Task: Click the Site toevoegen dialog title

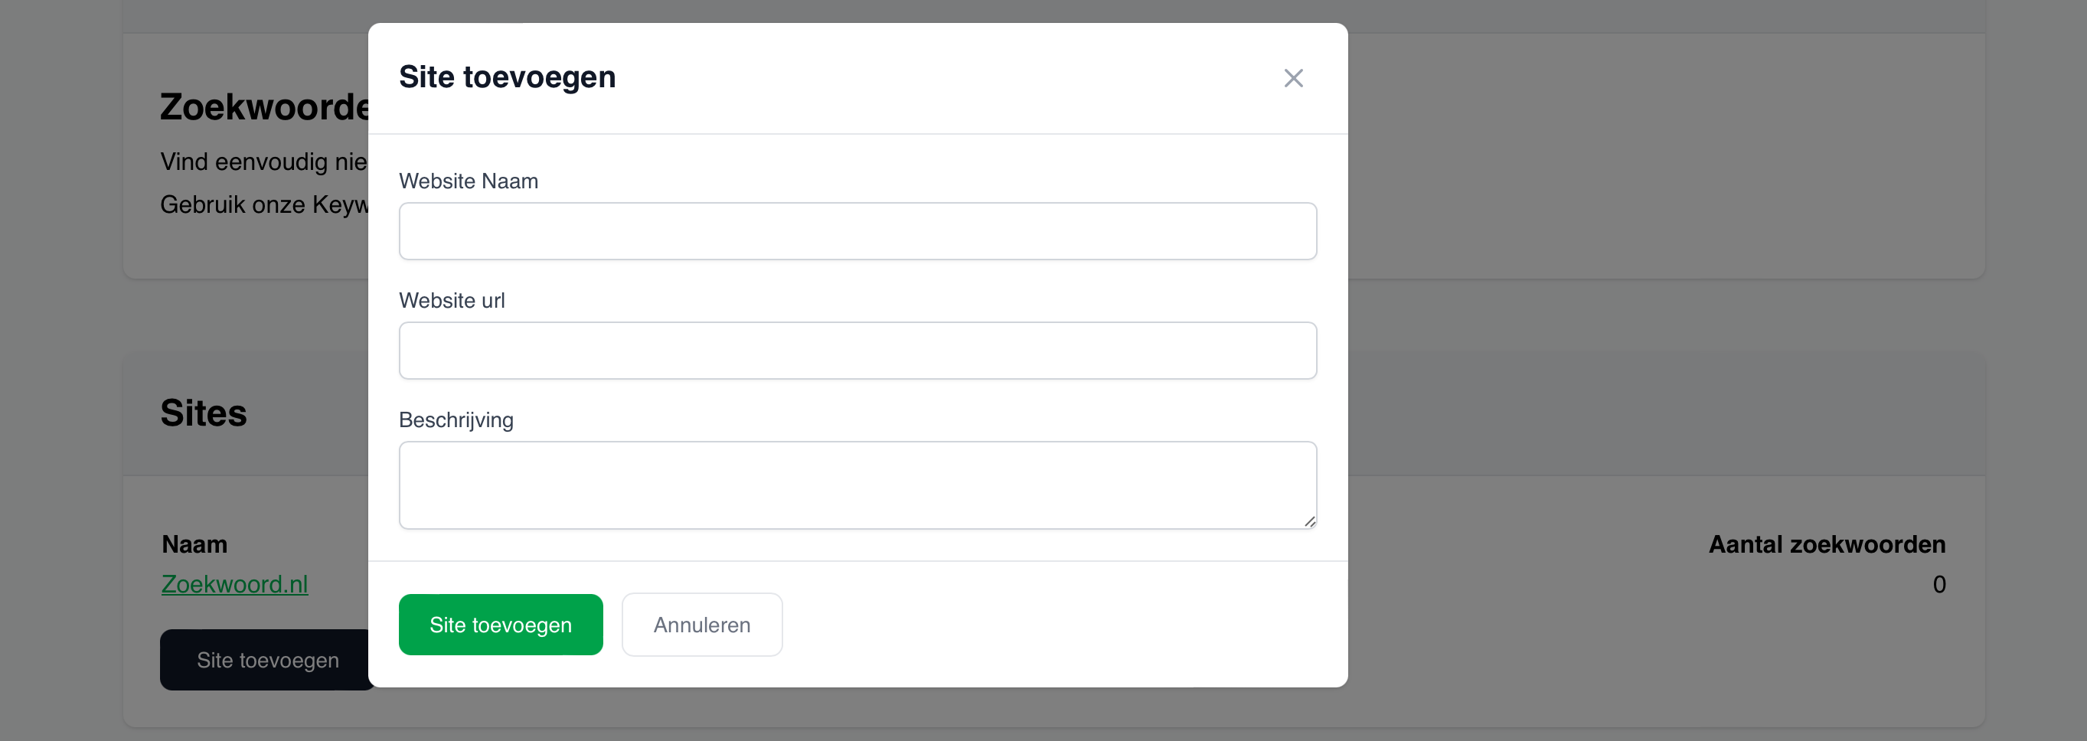Action: click(507, 78)
